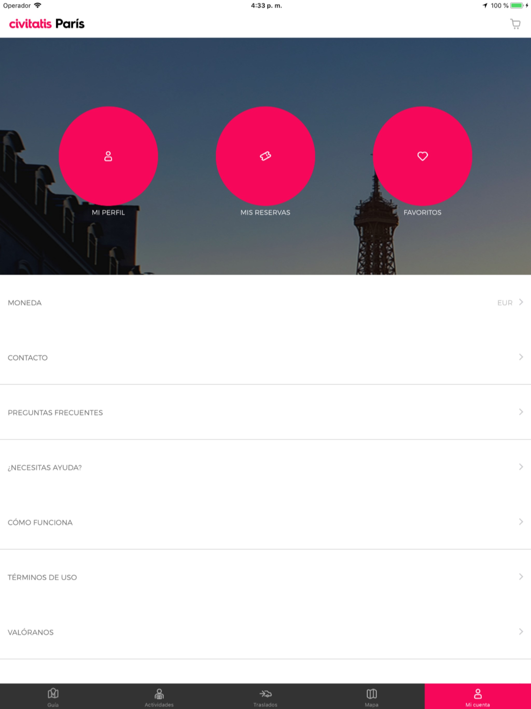Tap the Favoritos heart icon circle

422,156
